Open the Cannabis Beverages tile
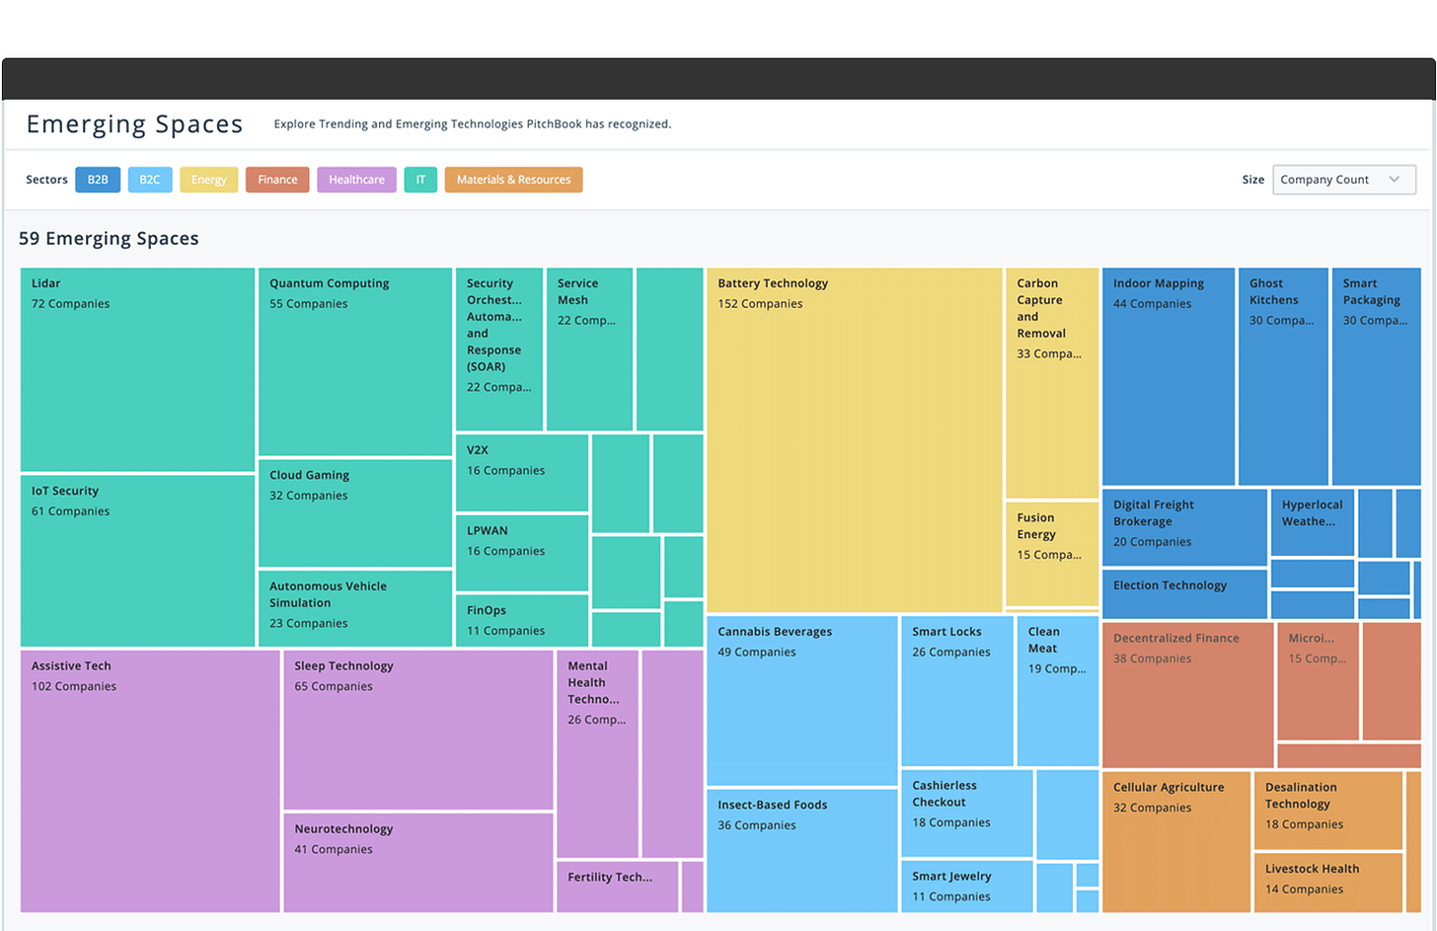The width and height of the screenshot is (1437, 931). 801,700
